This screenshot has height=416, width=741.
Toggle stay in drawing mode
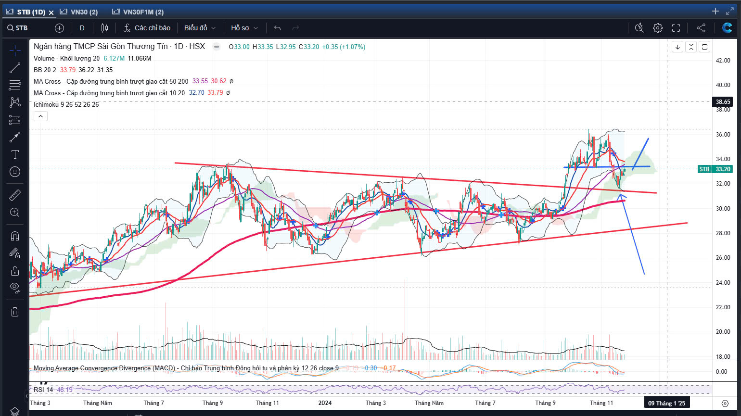pyautogui.click(x=15, y=253)
